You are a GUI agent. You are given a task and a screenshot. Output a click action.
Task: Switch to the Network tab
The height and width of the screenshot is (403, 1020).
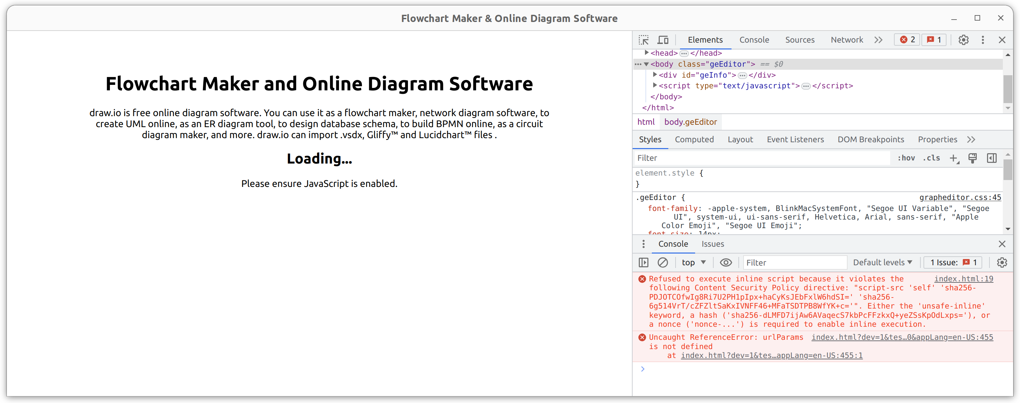tap(847, 40)
